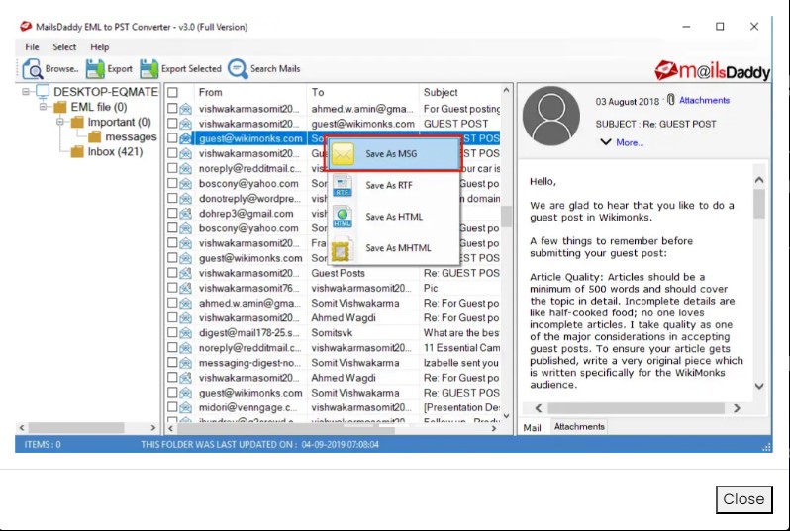Click the DESKTOP-EQMATE computer icon

(43, 92)
